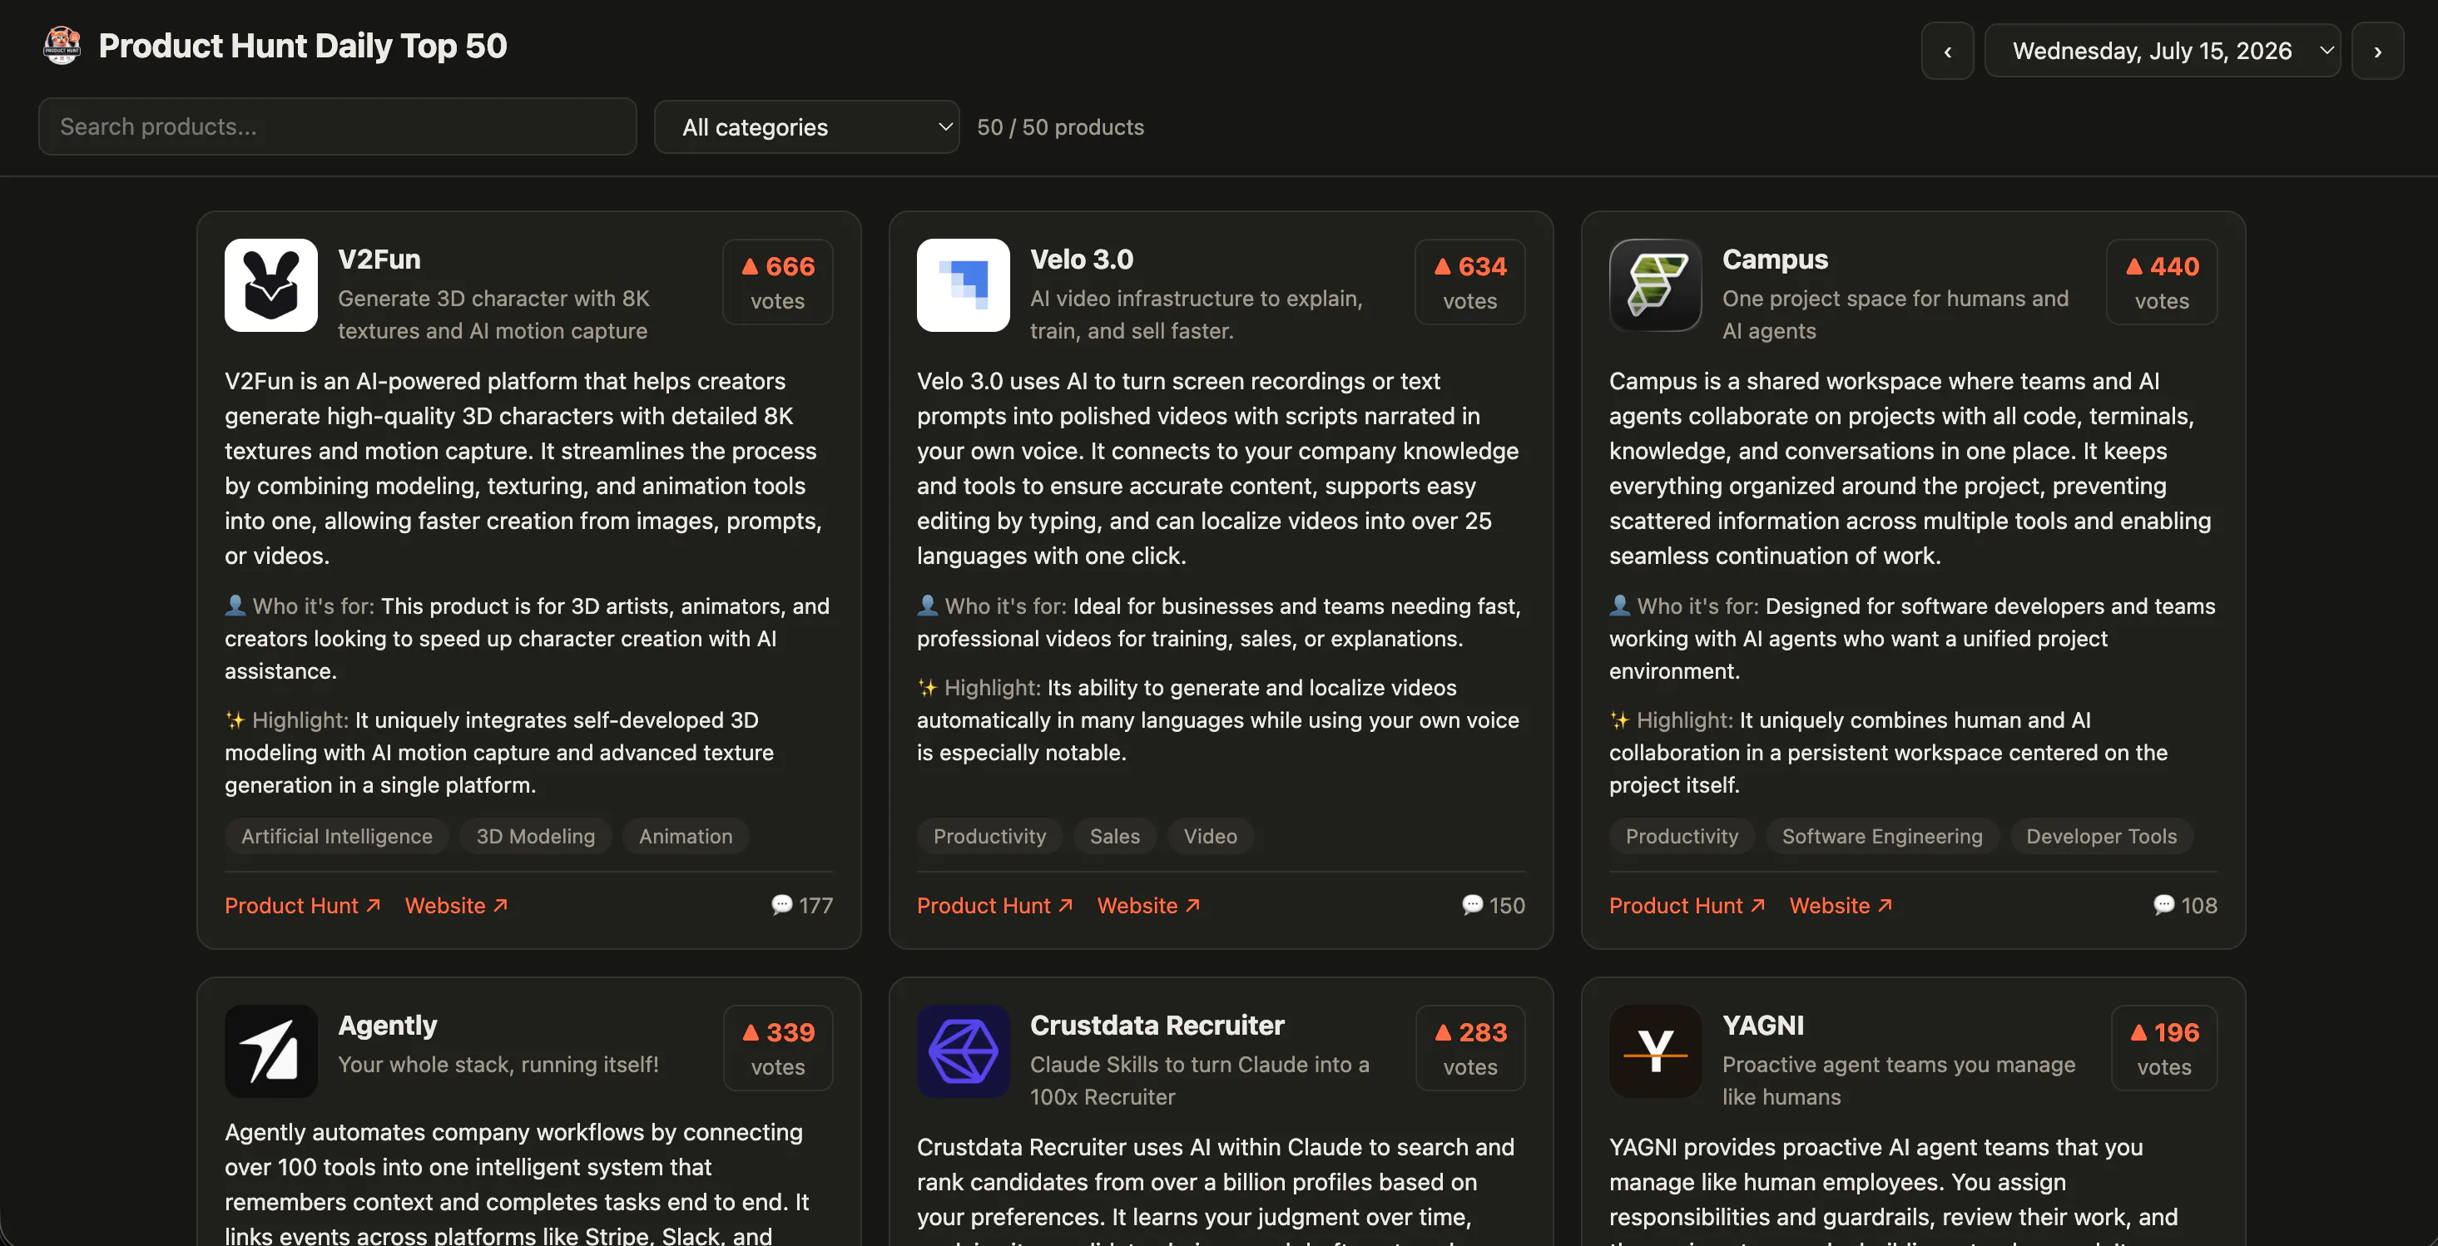Open Velo 3.0's Website link

[1149, 906]
